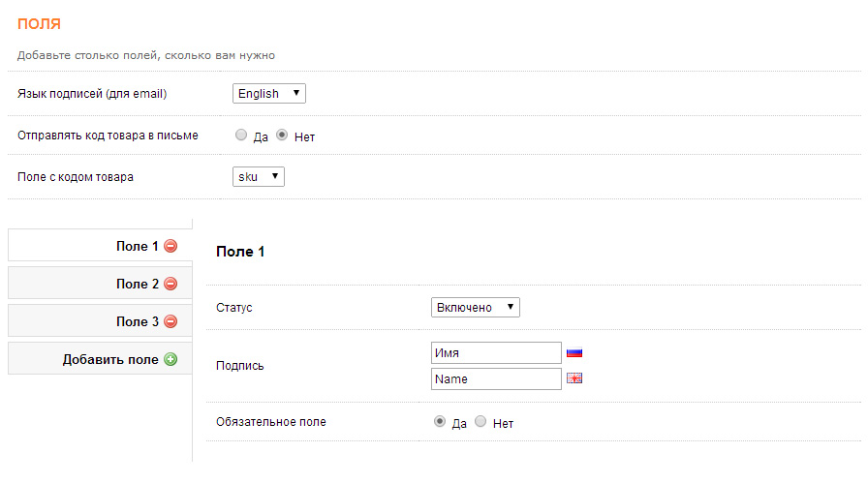Select Да for sending product code in email
The height and width of the screenshot is (483, 868).
(x=241, y=136)
